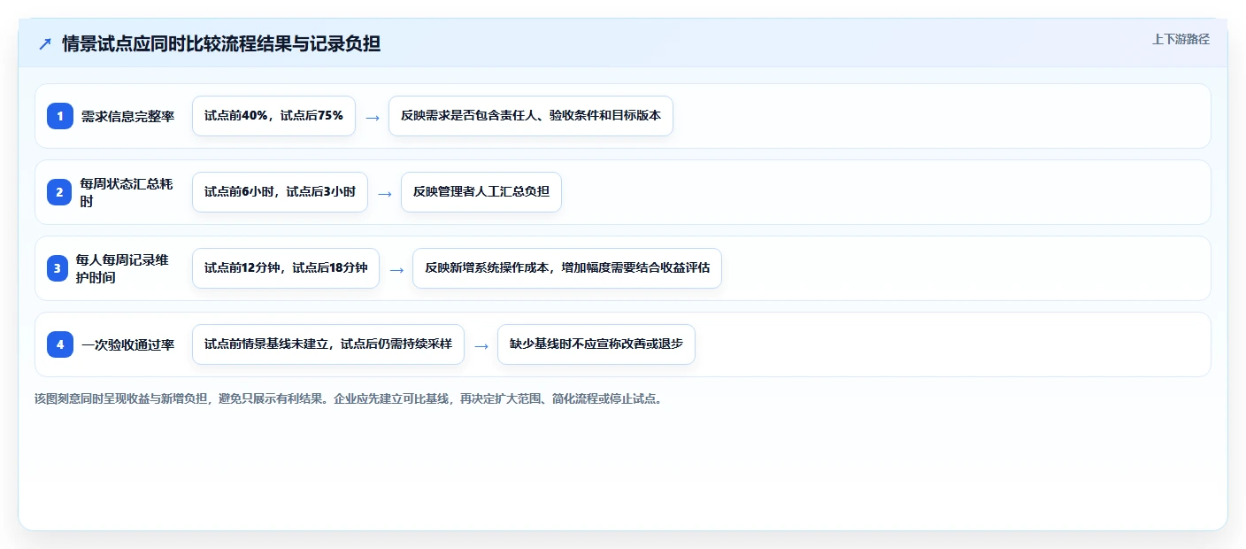
Task: Click the footnote starting 该图刻意同时呈现收益
Action: click(349, 398)
